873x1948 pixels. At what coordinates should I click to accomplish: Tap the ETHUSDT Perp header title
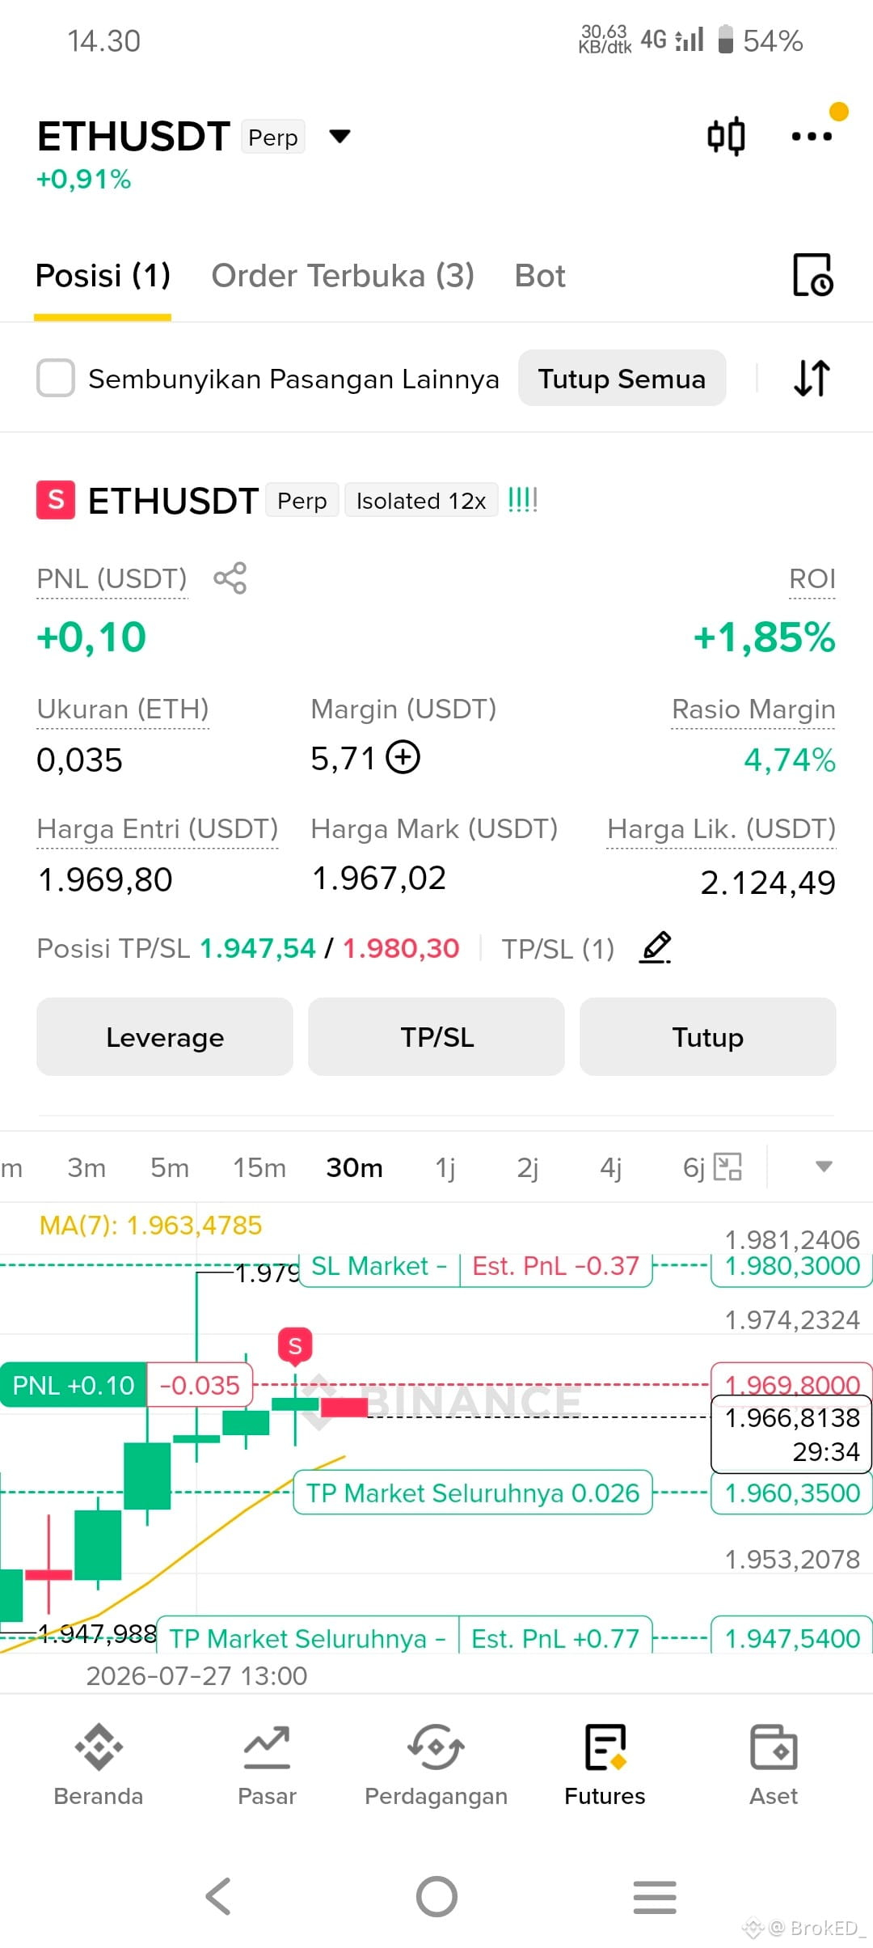(x=171, y=136)
